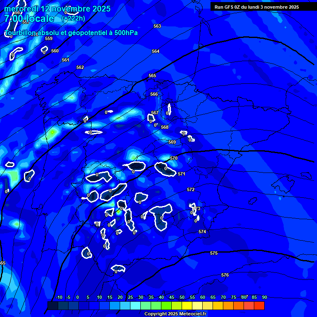Click the 575 contour label
This screenshot has height=317, width=317.
pyautogui.click(x=213, y=253)
